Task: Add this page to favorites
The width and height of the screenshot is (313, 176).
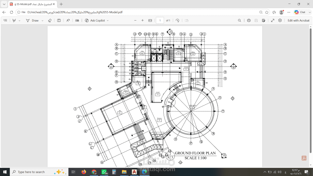Action: pyautogui.click(x=267, y=12)
